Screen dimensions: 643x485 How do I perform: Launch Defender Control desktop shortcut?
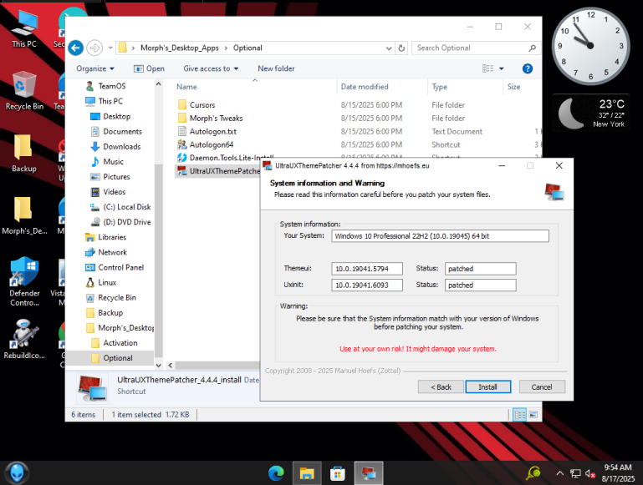pos(24,281)
